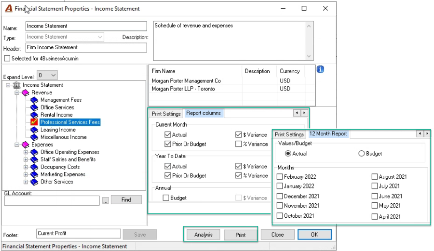Select the Actual radio button
Screen dimensions: 434x251
pyautogui.click(x=288, y=153)
